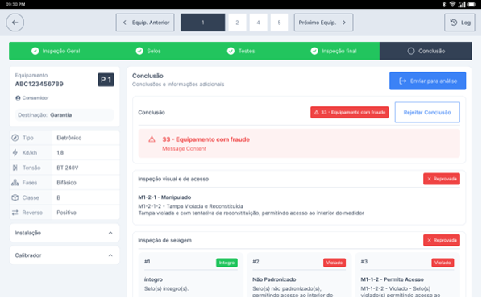Click the Violado badge on seal #2
Image resolution: width=482 pixels, height=298 pixels.
pyautogui.click(x=334, y=263)
